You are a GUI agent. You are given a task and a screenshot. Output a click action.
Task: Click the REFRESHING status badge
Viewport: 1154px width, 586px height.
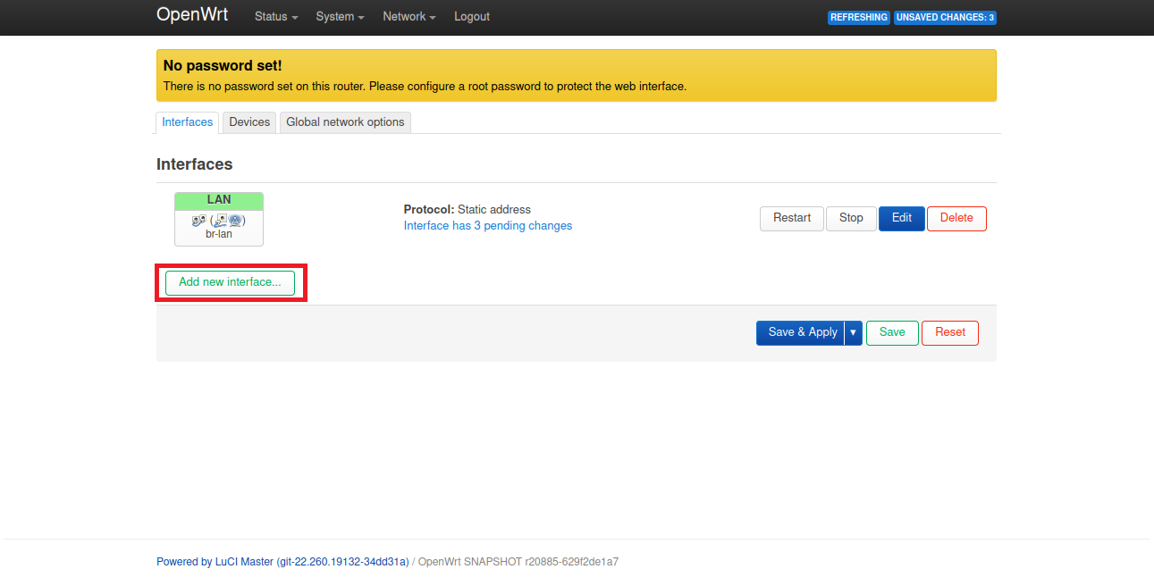tap(859, 17)
